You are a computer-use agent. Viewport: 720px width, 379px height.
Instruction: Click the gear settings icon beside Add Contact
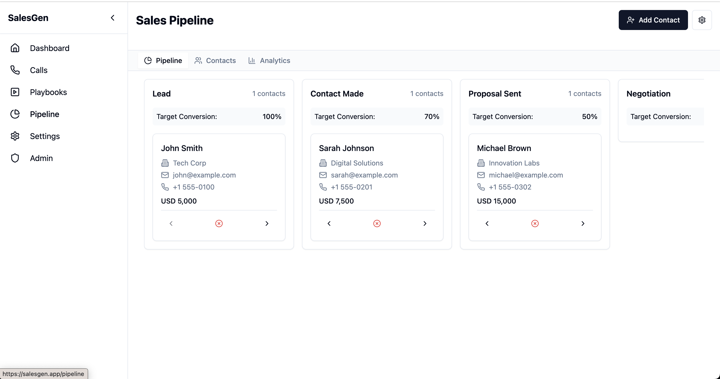tap(701, 20)
